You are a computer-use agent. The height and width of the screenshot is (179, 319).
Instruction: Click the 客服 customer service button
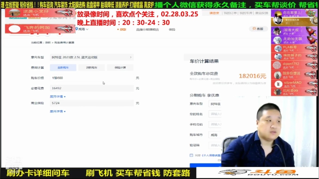point(258,29)
